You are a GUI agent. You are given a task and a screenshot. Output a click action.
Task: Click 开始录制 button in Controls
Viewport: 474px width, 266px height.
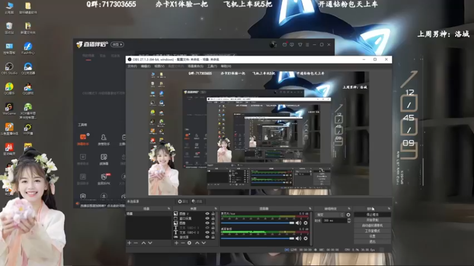pyautogui.click(x=372, y=220)
